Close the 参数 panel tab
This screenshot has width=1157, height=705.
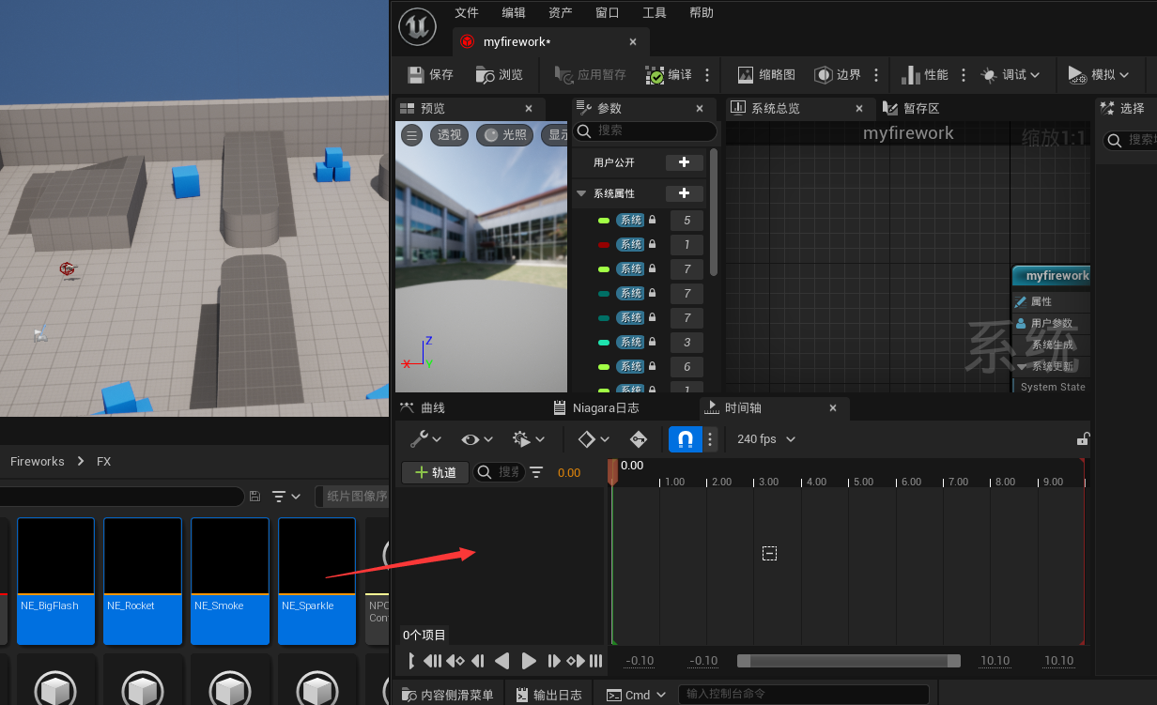click(x=700, y=108)
